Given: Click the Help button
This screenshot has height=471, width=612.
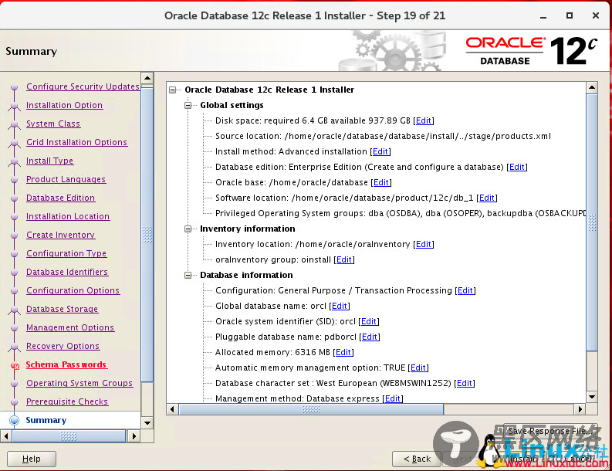Looking at the screenshot, I should pos(32,459).
